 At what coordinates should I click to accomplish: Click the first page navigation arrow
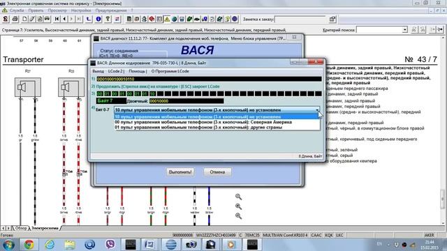click(57, 19)
